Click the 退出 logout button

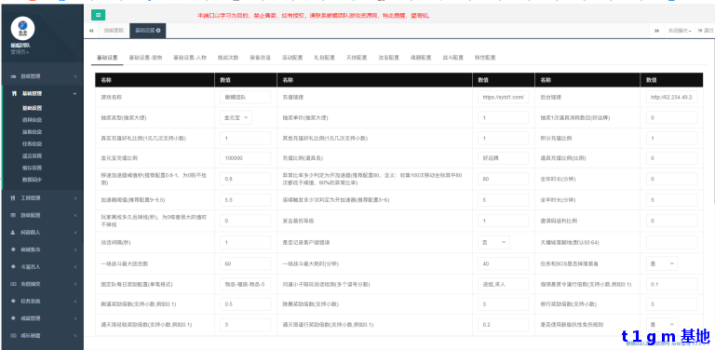pos(706,31)
